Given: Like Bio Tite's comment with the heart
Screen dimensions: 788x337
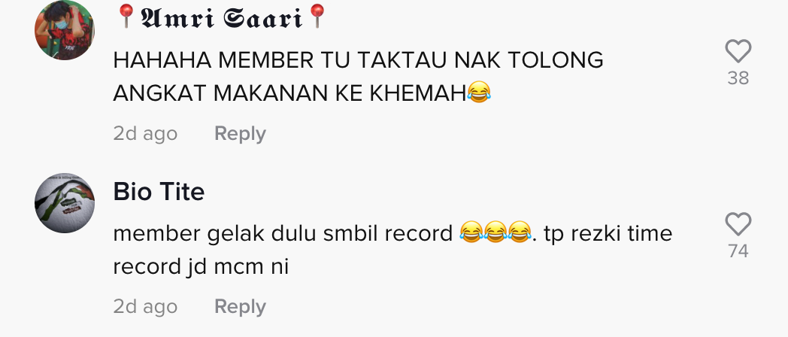Looking at the screenshot, I should 738,224.
